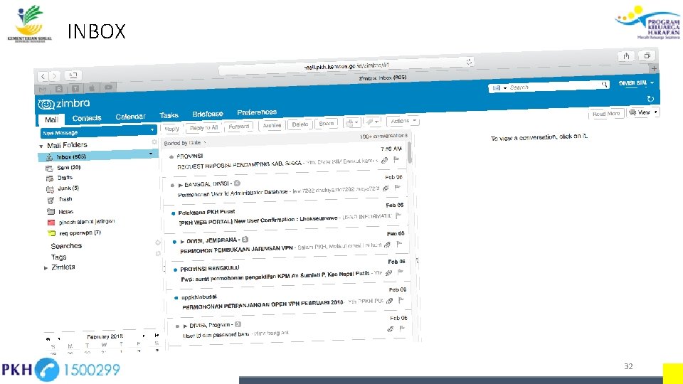Expand the Zimlets section
This screenshot has height=384, width=683.
[x=46, y=268]
